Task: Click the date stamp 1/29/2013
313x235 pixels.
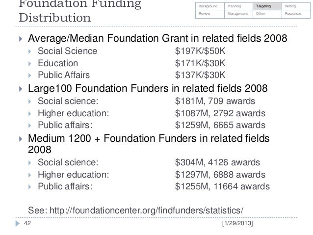Action: [237, 223]
